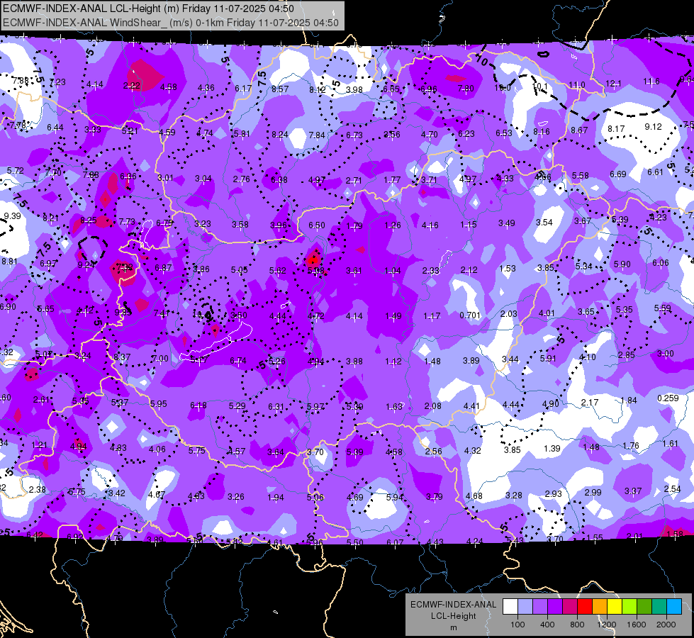
Task: Click the medium purple legend swatch
Action: point(540,607)
